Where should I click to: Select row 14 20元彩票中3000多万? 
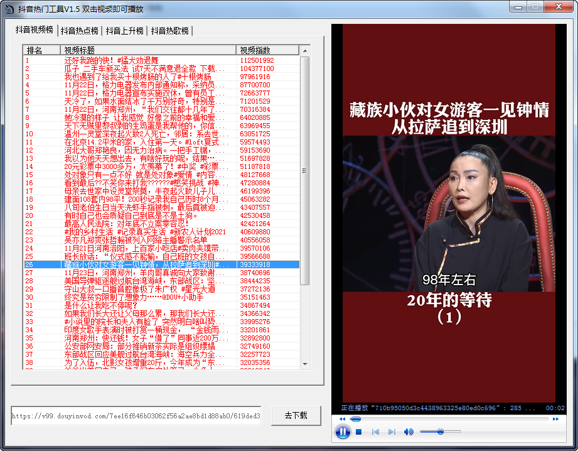tap(161, 166)
